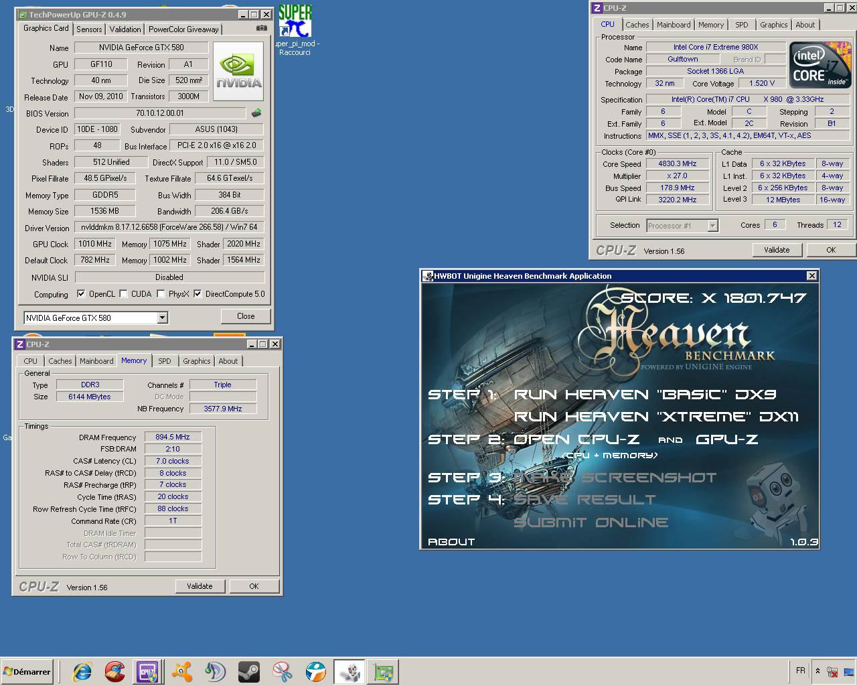
Task: Click the Heaven SAVE RESULT option
Action: [x=584, y=500]
